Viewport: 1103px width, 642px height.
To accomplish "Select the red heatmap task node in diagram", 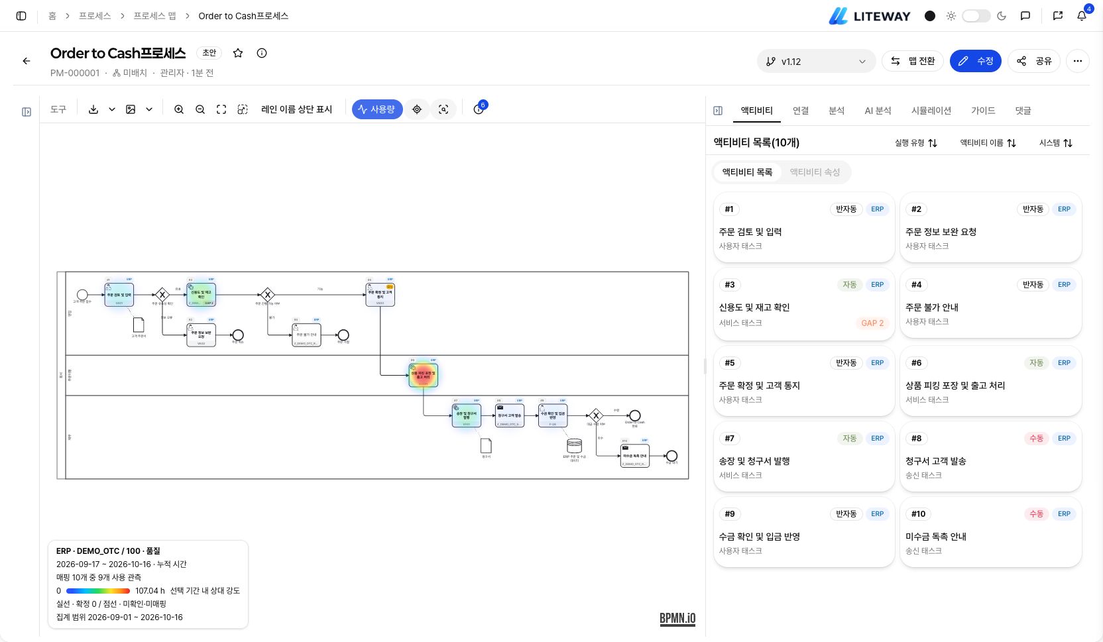I will coord(424,375).
